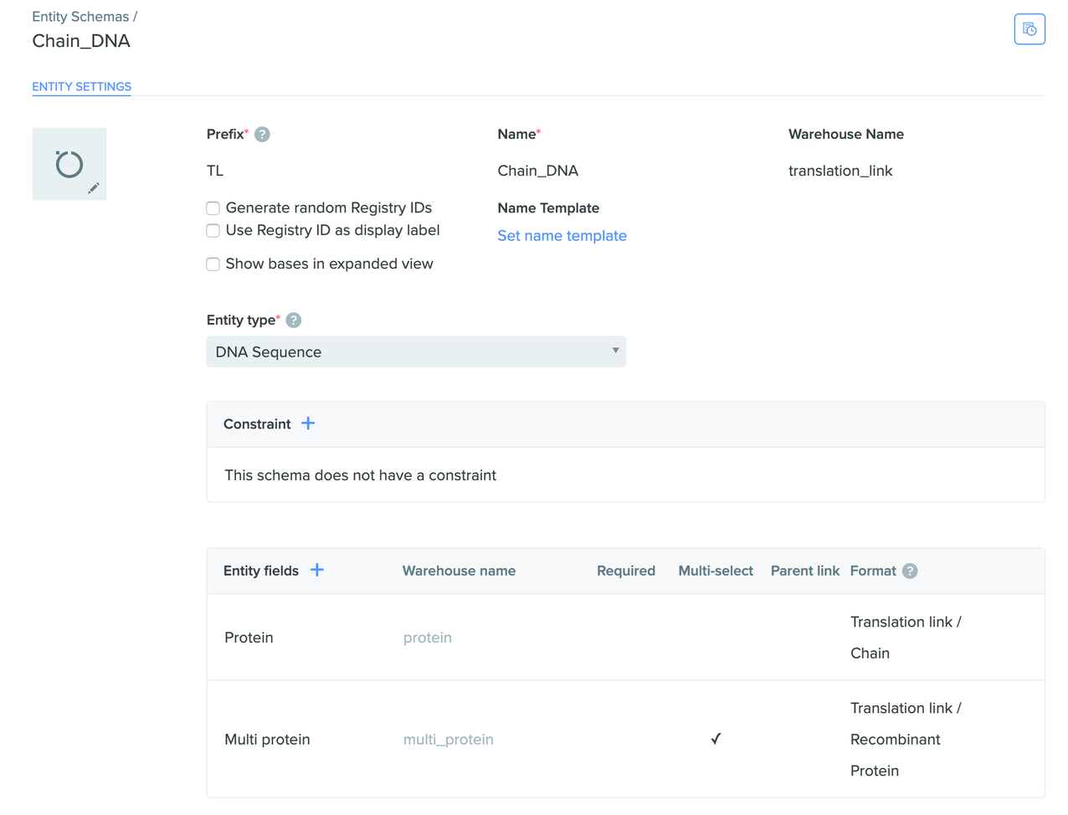1068x815 pixels.
Task: Click the Chain_DNA page title
Action: point(81,41)
